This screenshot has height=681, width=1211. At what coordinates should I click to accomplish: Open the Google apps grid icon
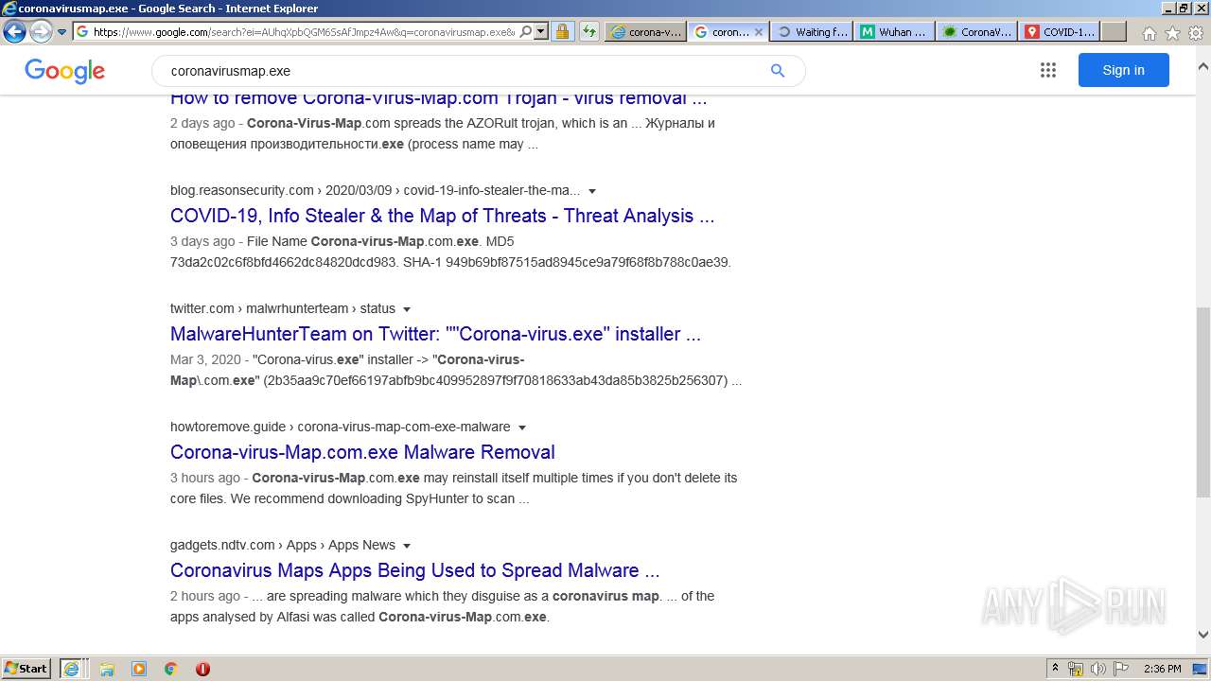click(x=1047, y=70)
